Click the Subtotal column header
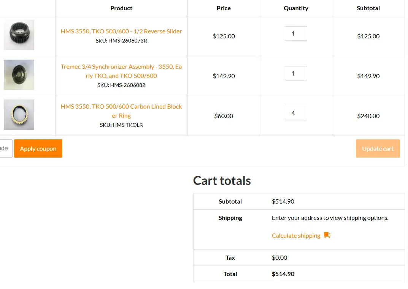Viewport: 408px width, 289px height. pyautogui.click(x=368, y=8)
